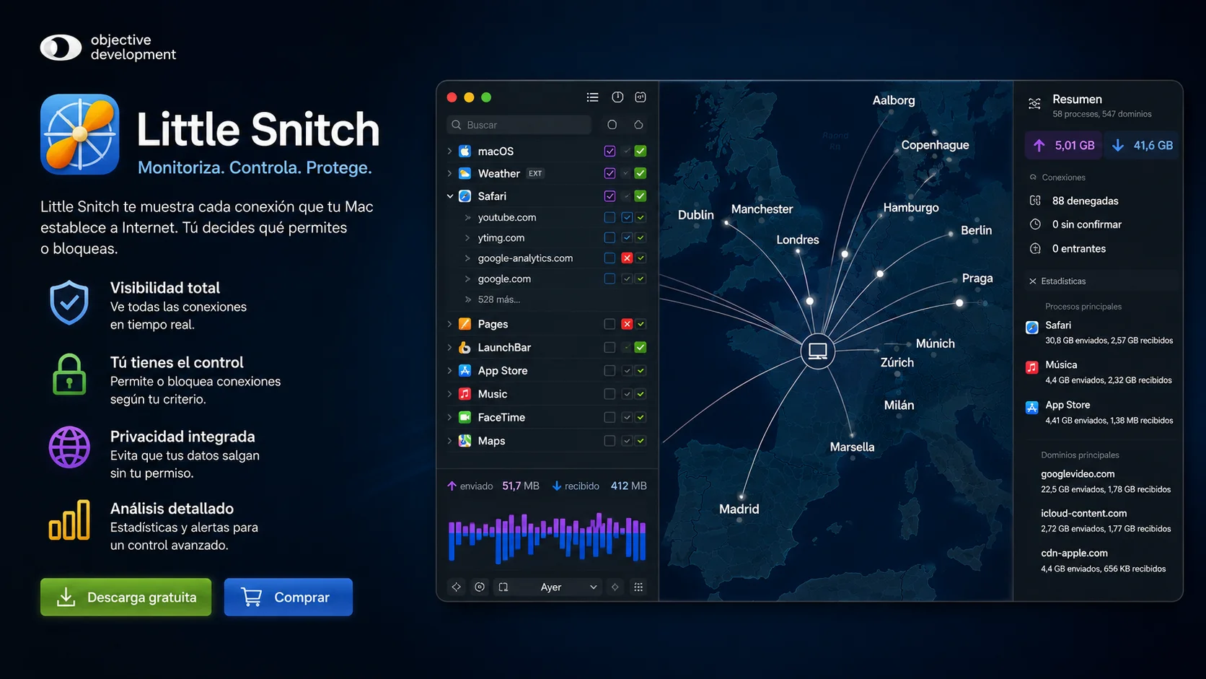Screen dimensions: 1206x679
Task: Select the 41,6 GB download tab
Action: pos(1142,145)
